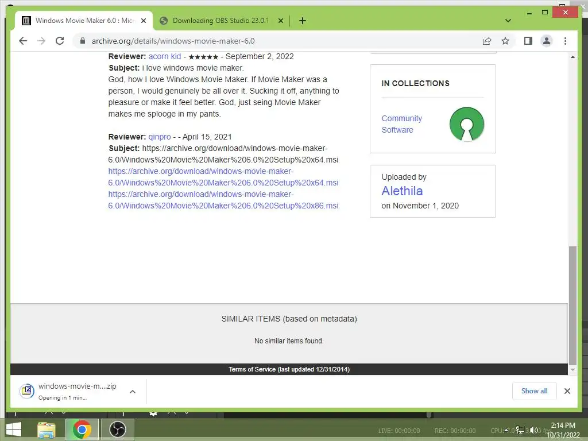Switch to OBS Studio from the taskbar
Image resolution: width=588 pixels, height=441 pixels.
[117, 430]
